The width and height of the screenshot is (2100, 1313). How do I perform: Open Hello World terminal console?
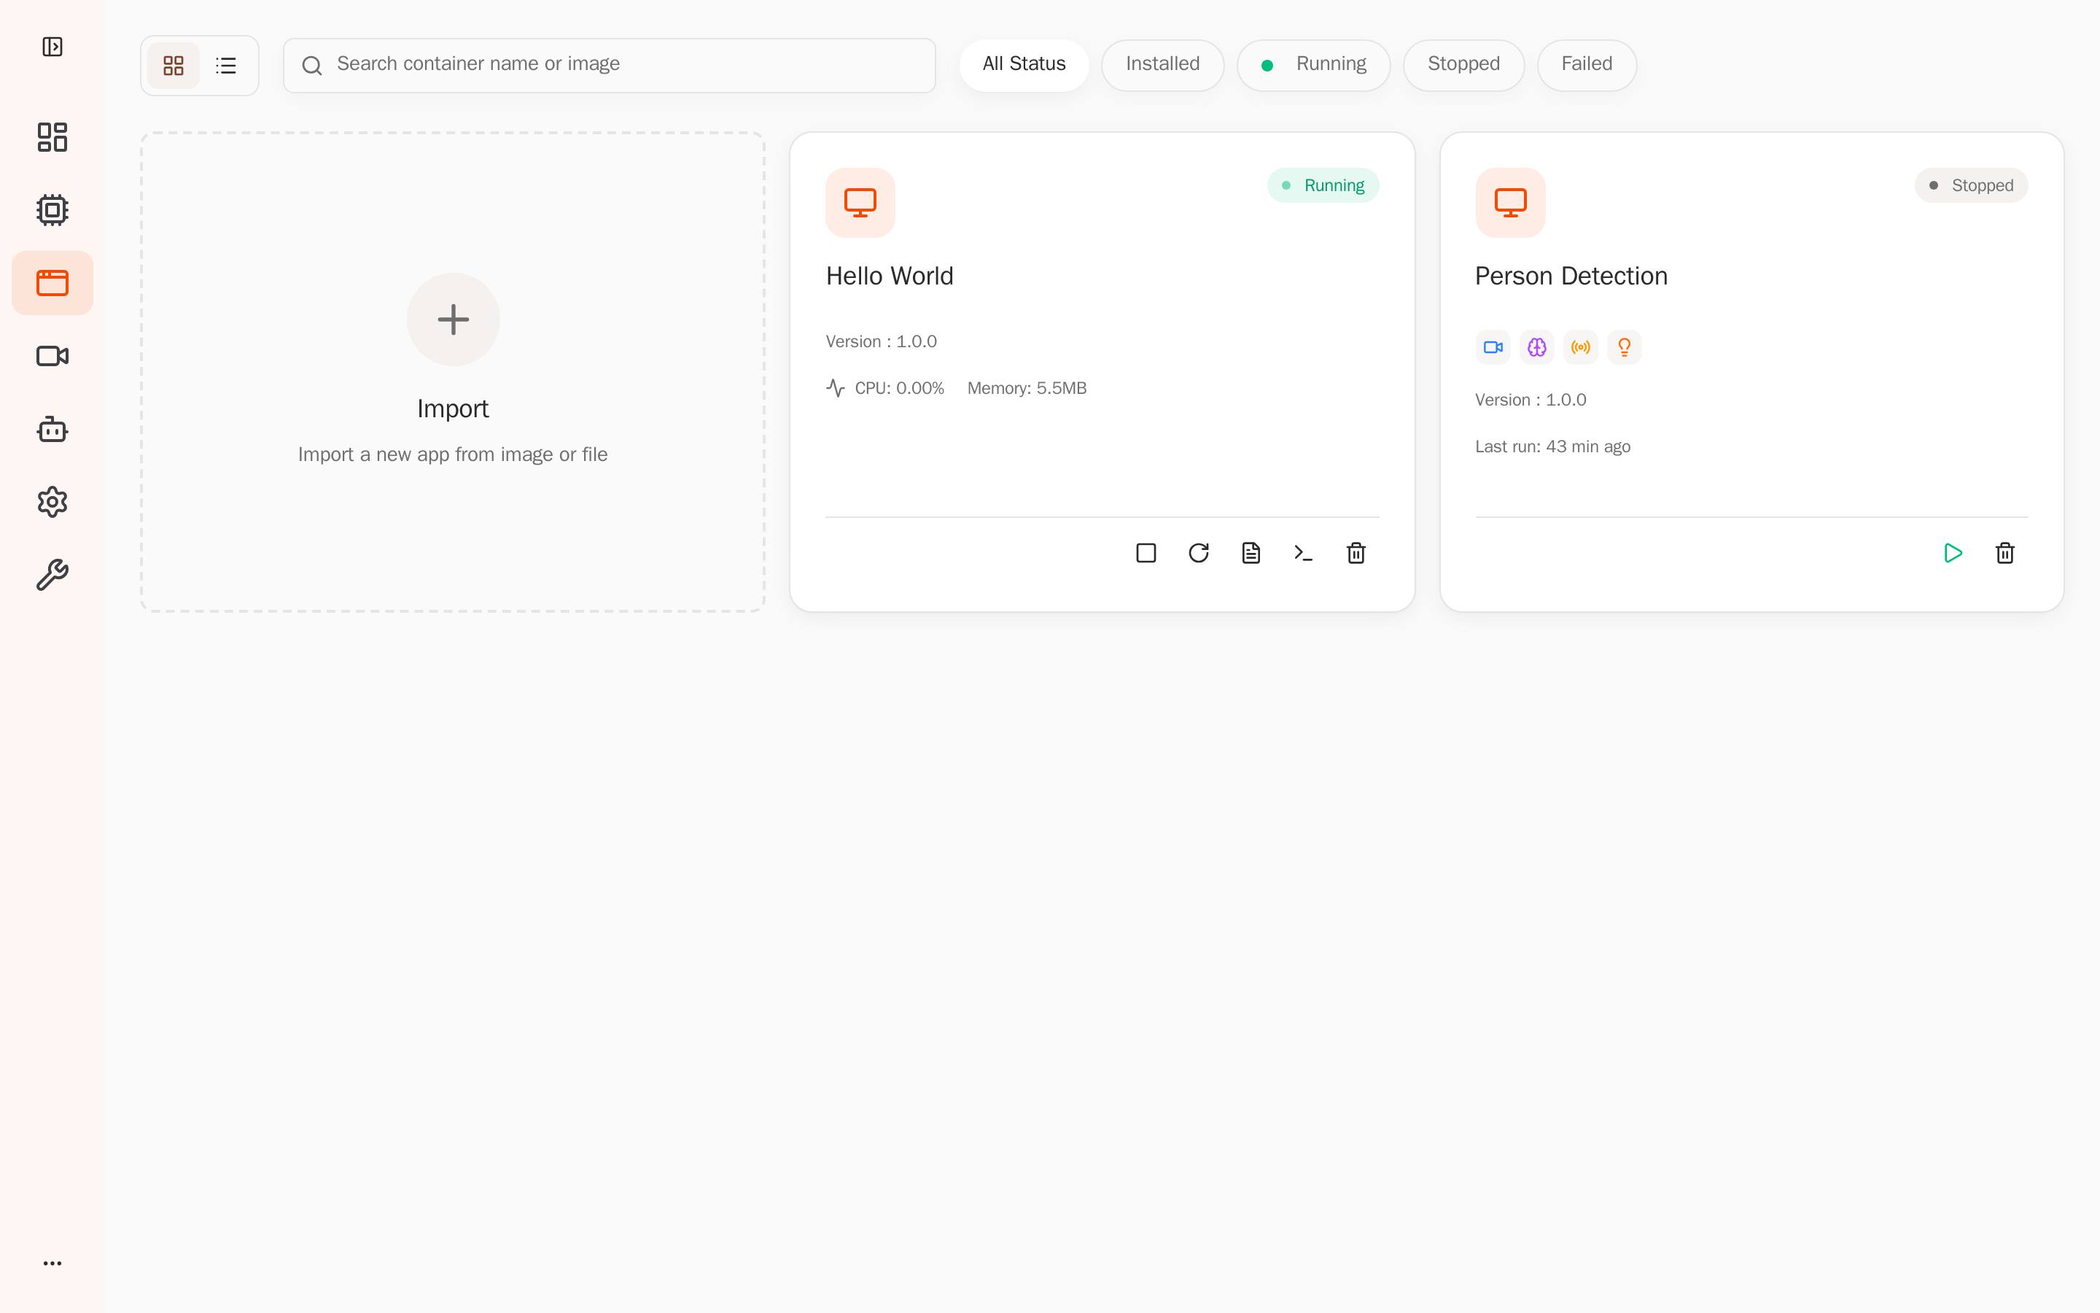(1304, 553)
